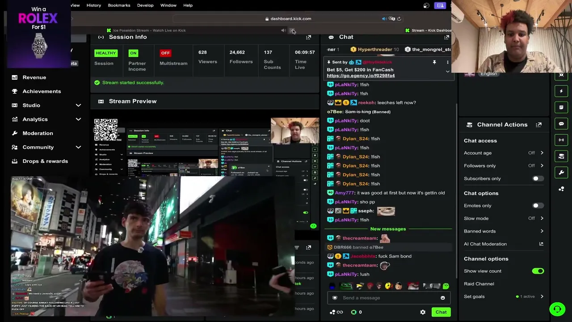Click the Achievements trophy icon

[15, 91]
